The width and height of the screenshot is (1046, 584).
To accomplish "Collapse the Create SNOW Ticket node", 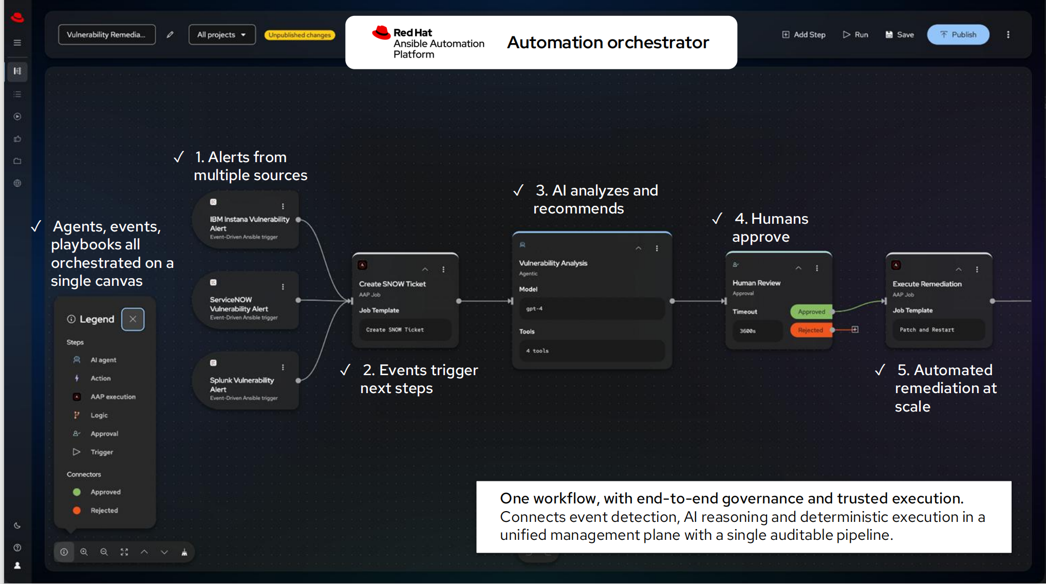I will pyautogui.click(x=425, y=269).
